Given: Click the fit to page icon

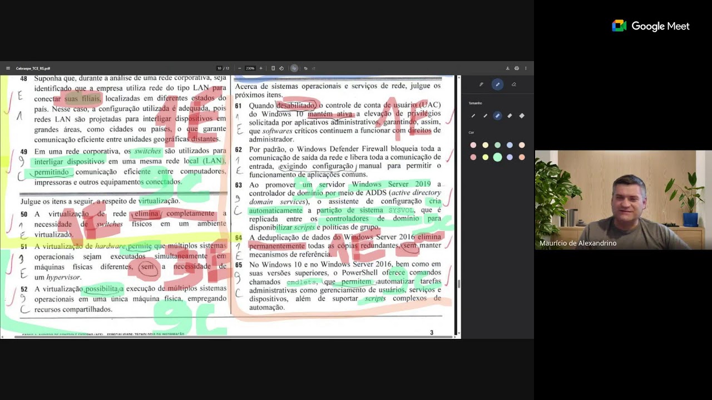Looking at the screenshot, I should click(273, 68).
